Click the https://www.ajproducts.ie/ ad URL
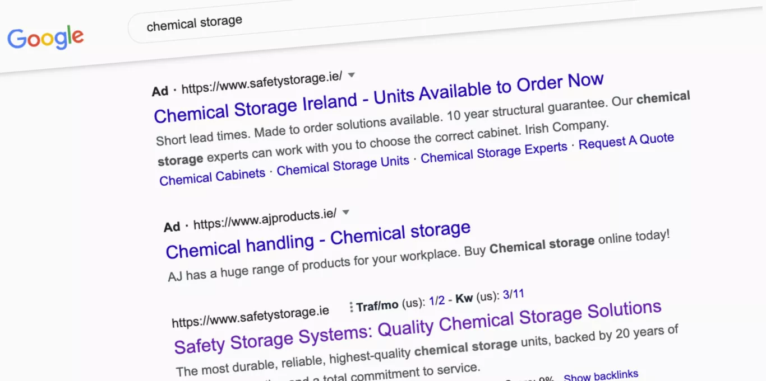Viewport: 766px width, 381px height. pyautogui.click(x=265, y=219)
